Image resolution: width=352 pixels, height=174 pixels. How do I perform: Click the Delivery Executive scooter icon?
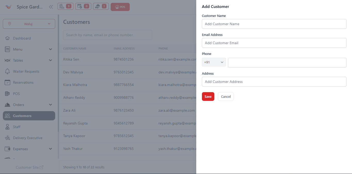point(8,138)
